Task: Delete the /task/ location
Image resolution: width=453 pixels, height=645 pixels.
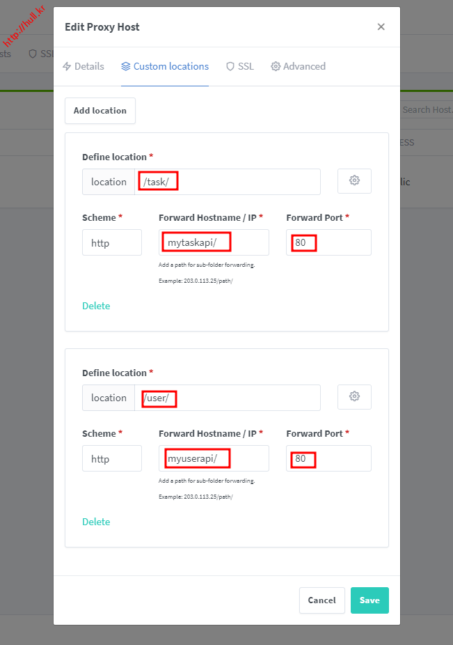Action: [x=96, y=306]
